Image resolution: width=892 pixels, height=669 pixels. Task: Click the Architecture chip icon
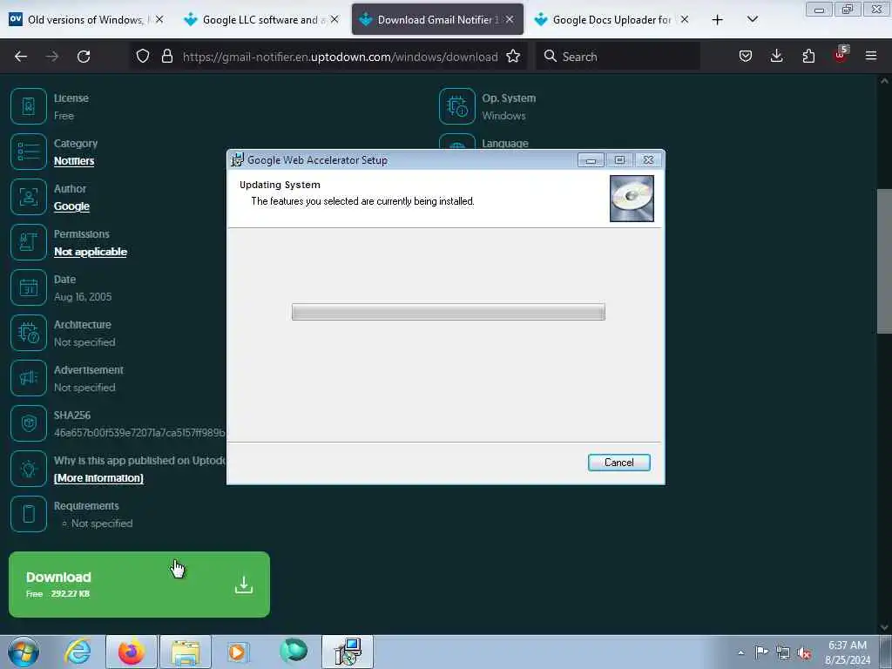(x=29, y=333)
